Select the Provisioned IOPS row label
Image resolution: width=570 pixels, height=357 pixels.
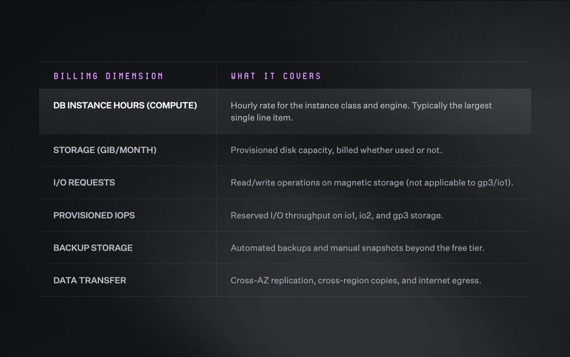coord(94,215)
